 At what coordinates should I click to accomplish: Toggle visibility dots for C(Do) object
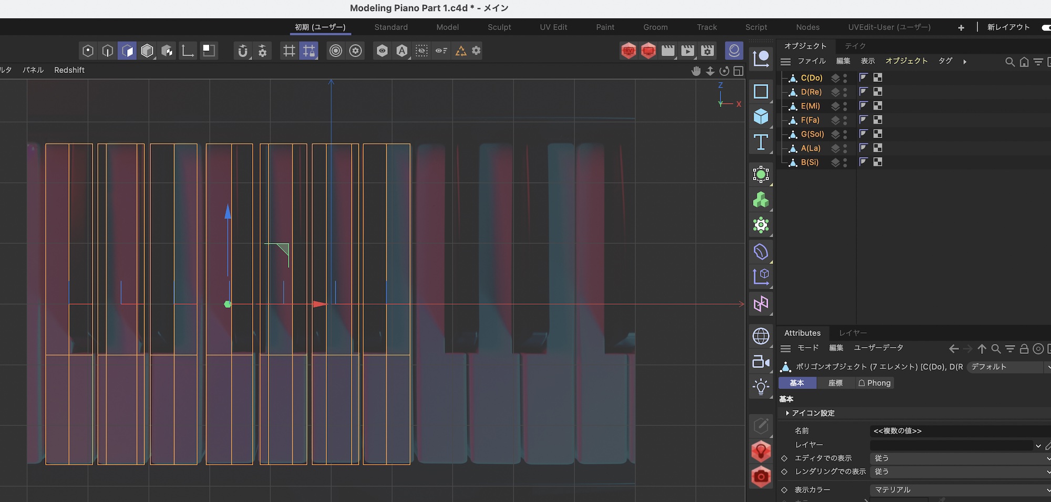click(x=845, y=78)
